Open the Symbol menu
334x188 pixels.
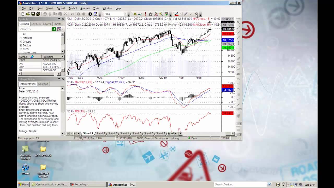click(73, 8)
